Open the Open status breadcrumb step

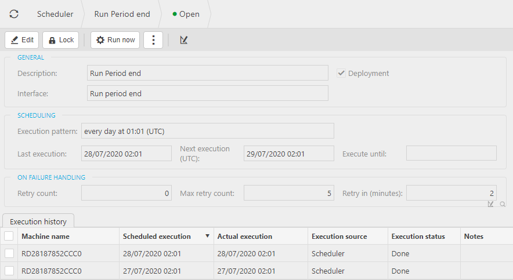pyautogui.click(x=186, y=14)
